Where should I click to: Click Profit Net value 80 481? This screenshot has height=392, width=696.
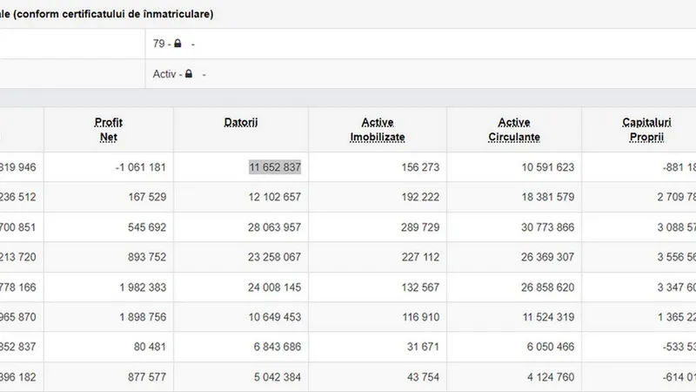(150, 347)
